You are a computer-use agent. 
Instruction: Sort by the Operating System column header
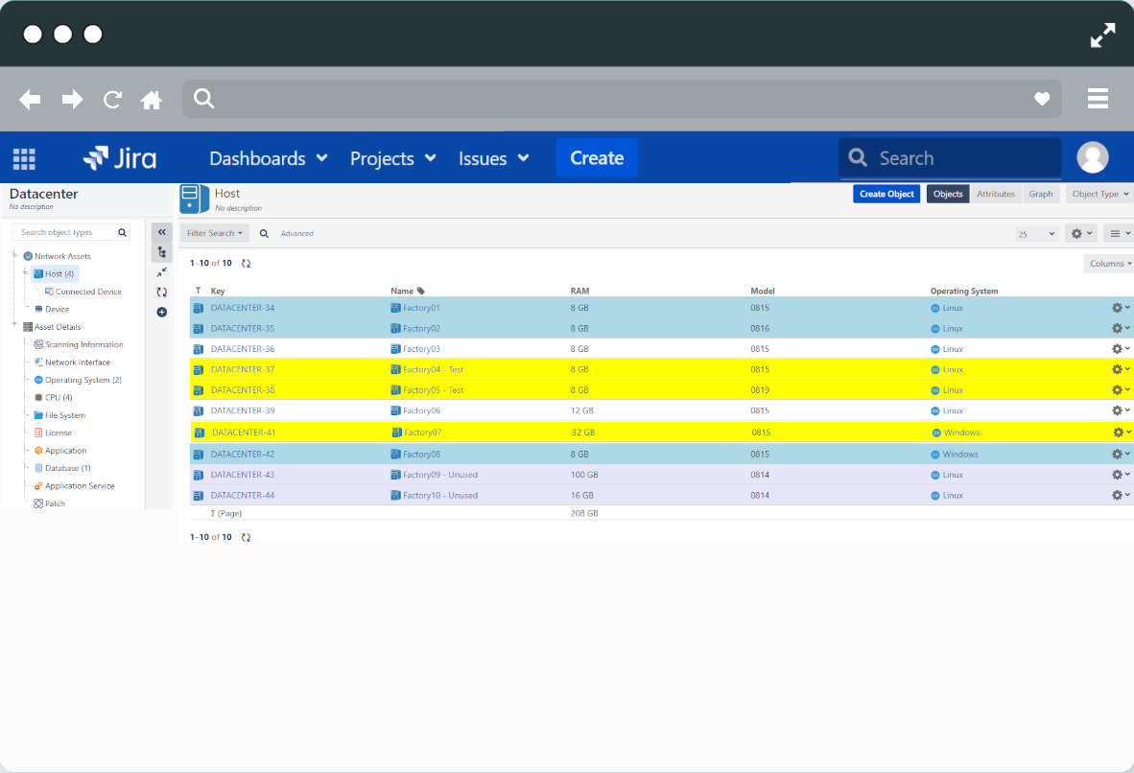click(x=964, y=292)
